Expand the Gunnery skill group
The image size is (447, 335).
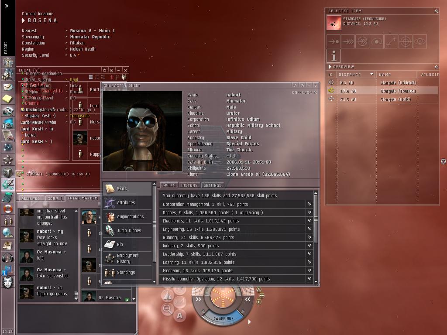309,237
